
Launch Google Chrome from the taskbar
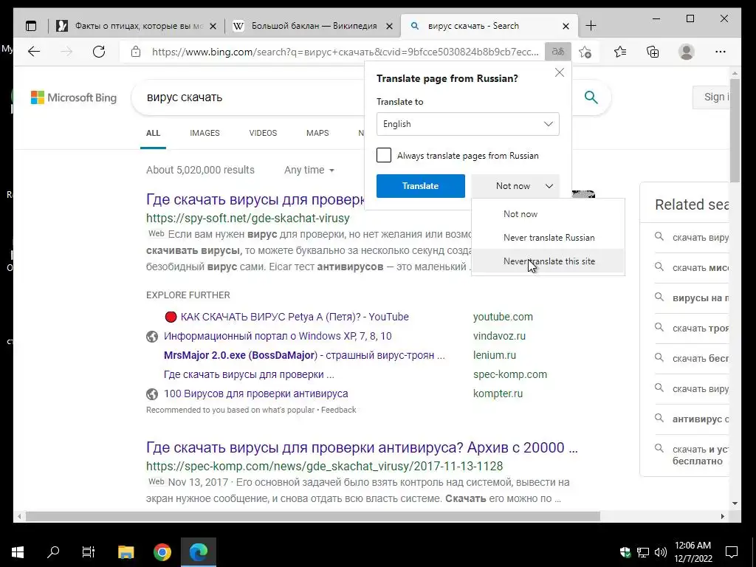click(162, 551)
